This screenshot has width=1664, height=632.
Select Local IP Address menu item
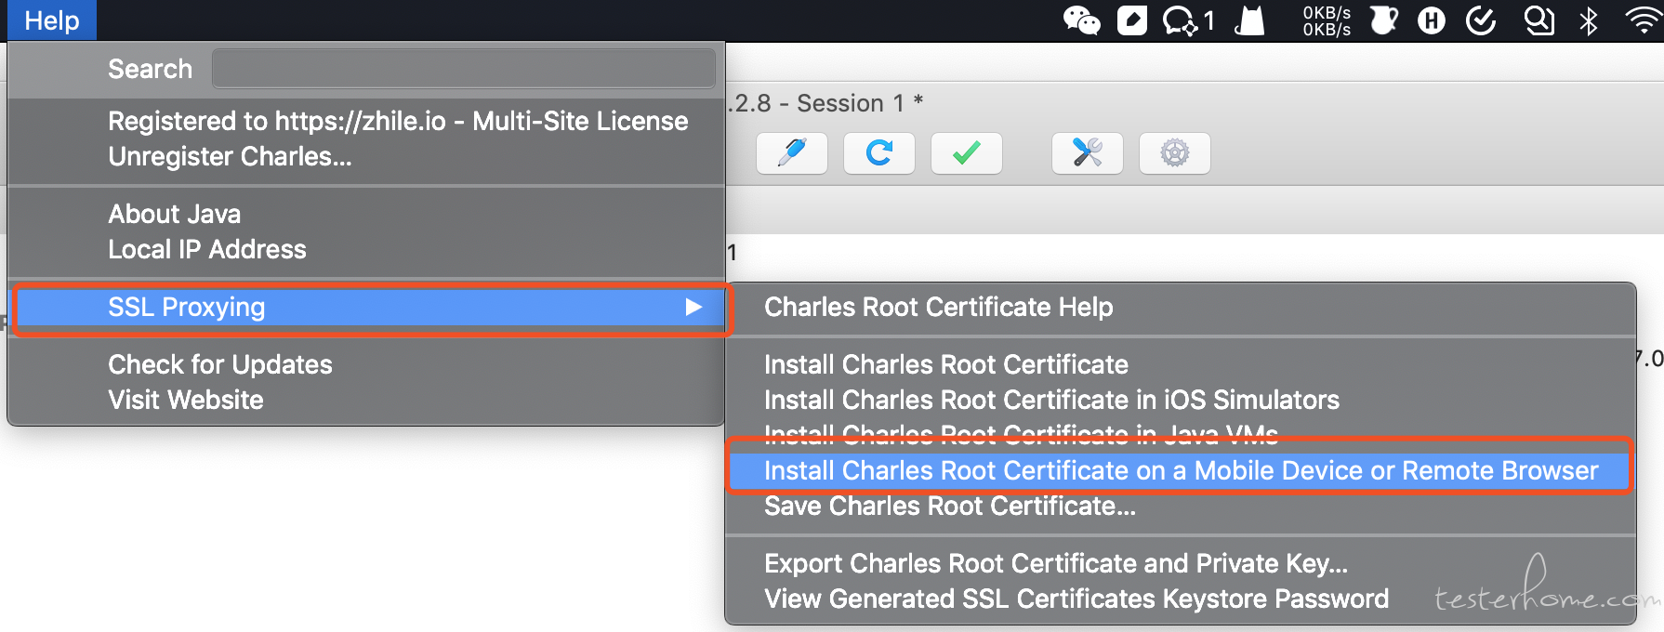pyautogui.click(x=206, y=249)
